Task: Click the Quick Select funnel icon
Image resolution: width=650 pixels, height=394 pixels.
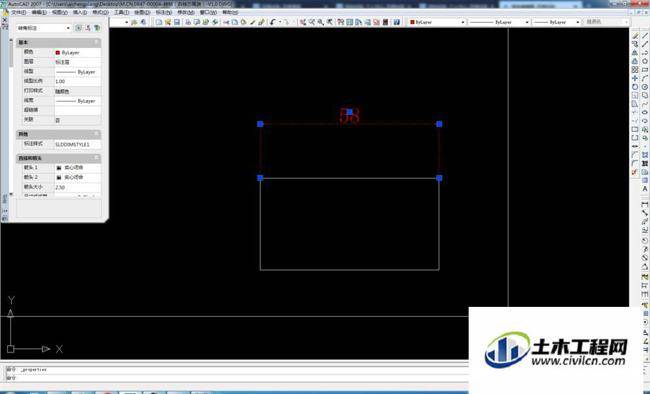Action: coord(97,28)
